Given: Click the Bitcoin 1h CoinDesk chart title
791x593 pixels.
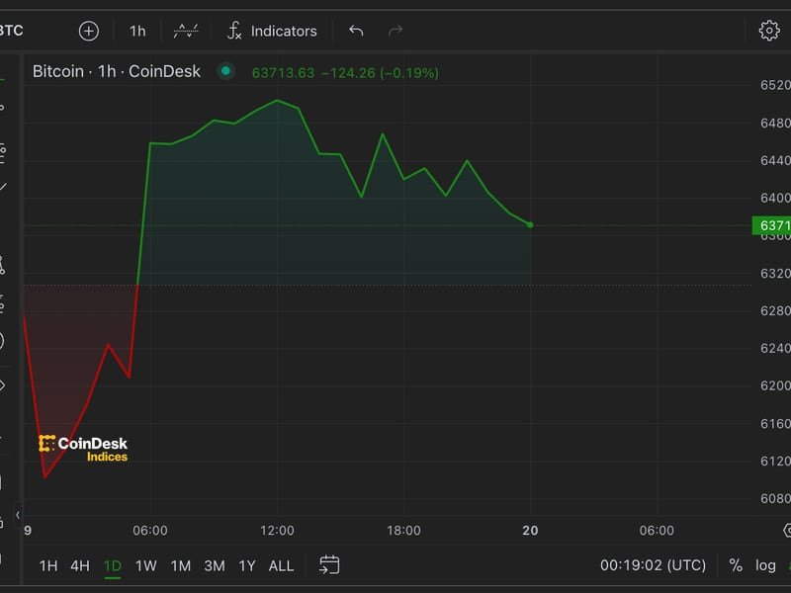Looking at the screenshot, I should pos(117,71).
